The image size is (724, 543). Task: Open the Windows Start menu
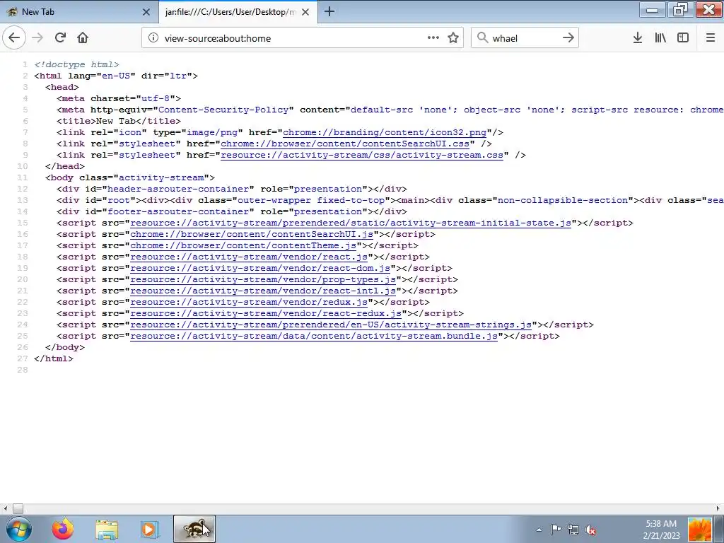tap(19, 529)
